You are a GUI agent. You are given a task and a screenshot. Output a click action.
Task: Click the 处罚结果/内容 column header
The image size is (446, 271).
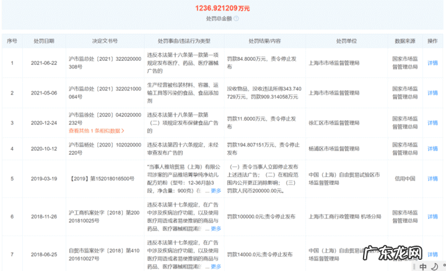tap(265, 41)
